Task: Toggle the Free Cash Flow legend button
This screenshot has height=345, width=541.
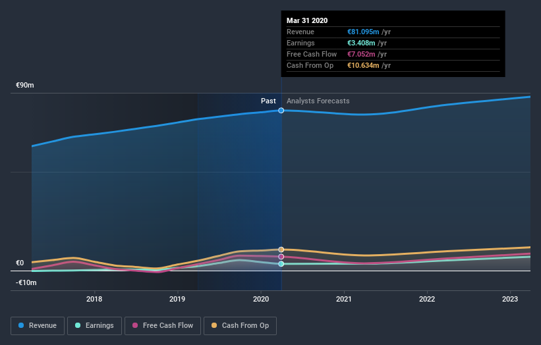Action: pyautogui.click(x=163, y=326)
